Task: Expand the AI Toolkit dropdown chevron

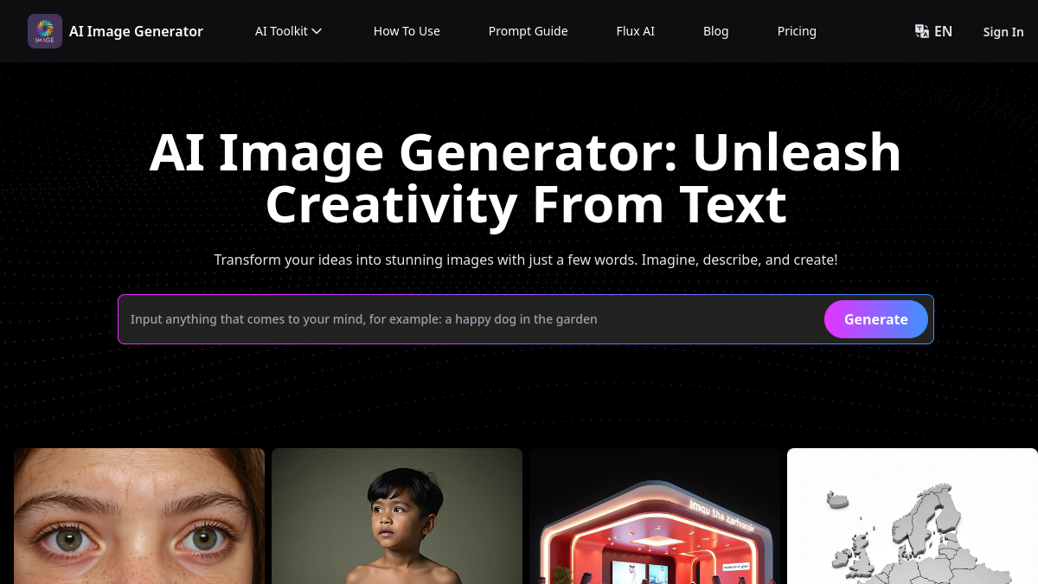Action: click(317, 31)
